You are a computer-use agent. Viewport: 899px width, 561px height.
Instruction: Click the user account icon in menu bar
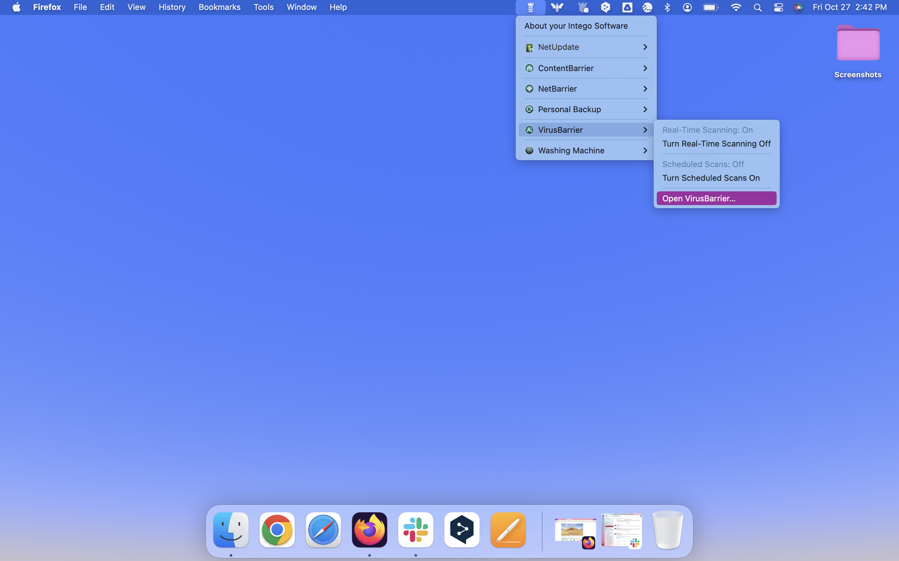coord(687,7)
